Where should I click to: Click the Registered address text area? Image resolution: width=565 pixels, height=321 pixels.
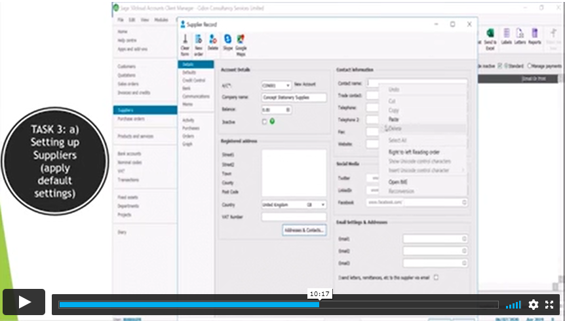[294, 173]
